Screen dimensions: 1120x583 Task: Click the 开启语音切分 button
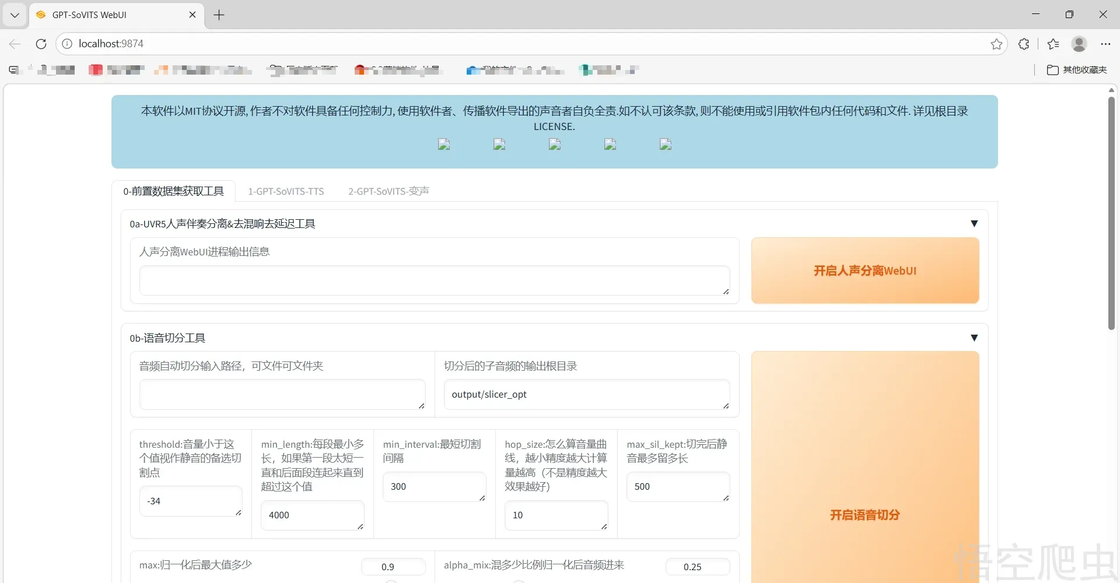point(864,515)
